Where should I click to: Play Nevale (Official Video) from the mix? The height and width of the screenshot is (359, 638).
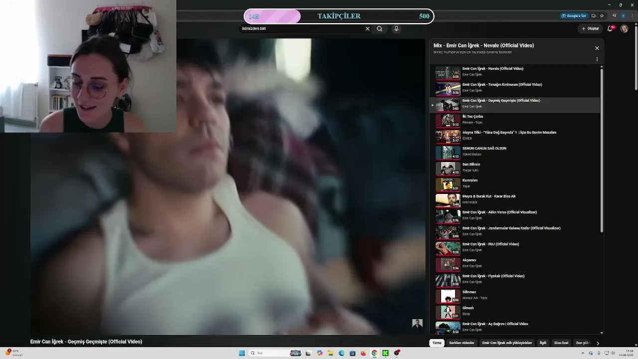(x=515, y=73)
